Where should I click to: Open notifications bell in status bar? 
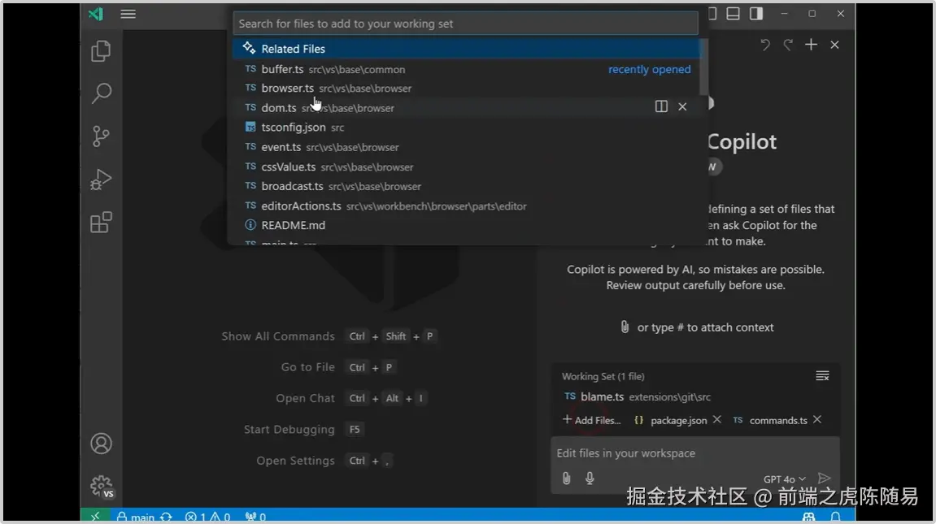pos(836,517)
